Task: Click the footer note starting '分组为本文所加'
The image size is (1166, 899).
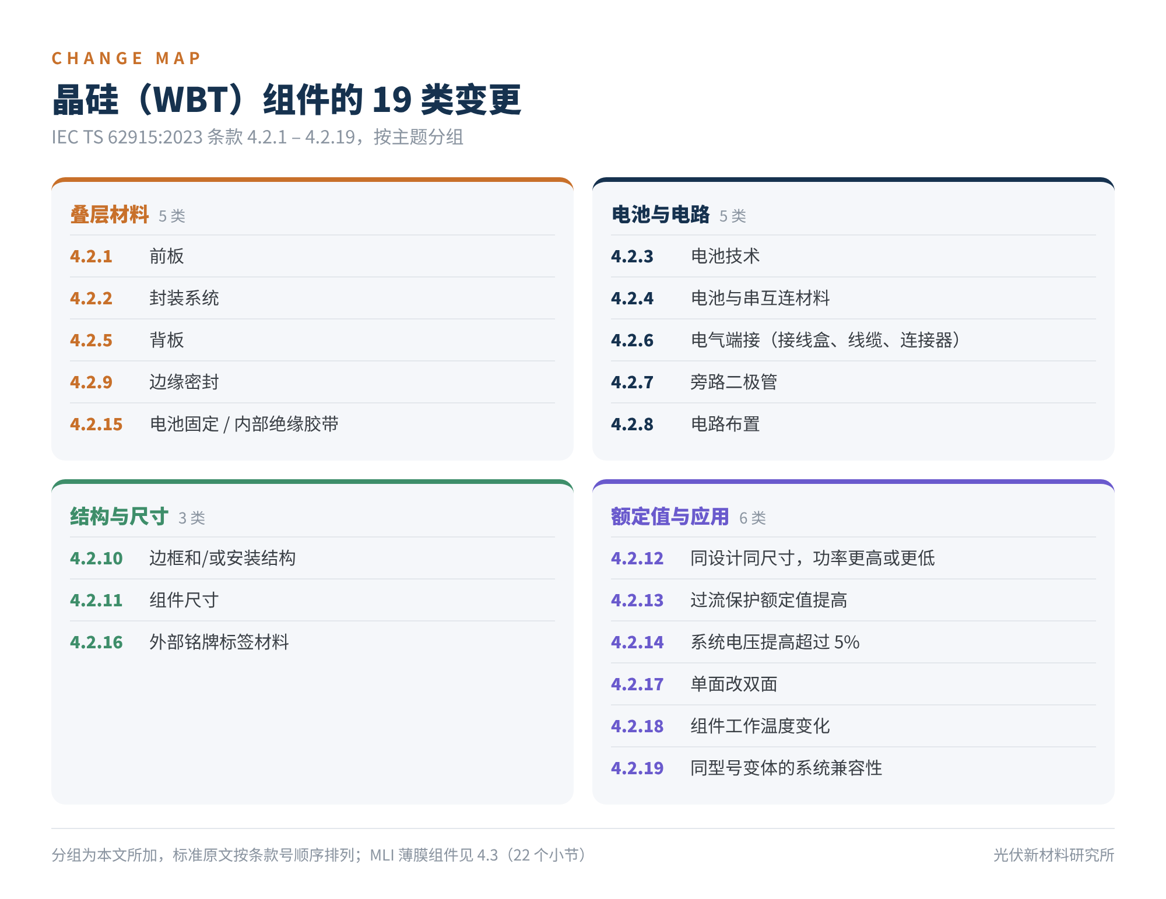Action: coord(319,855)
